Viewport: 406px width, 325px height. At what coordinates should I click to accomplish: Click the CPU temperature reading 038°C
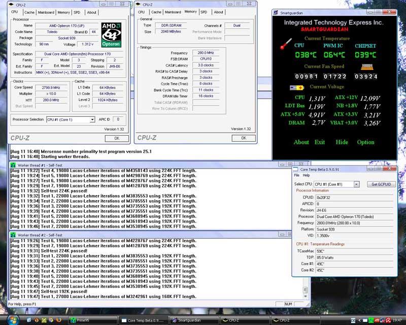(x=306, y=55)
